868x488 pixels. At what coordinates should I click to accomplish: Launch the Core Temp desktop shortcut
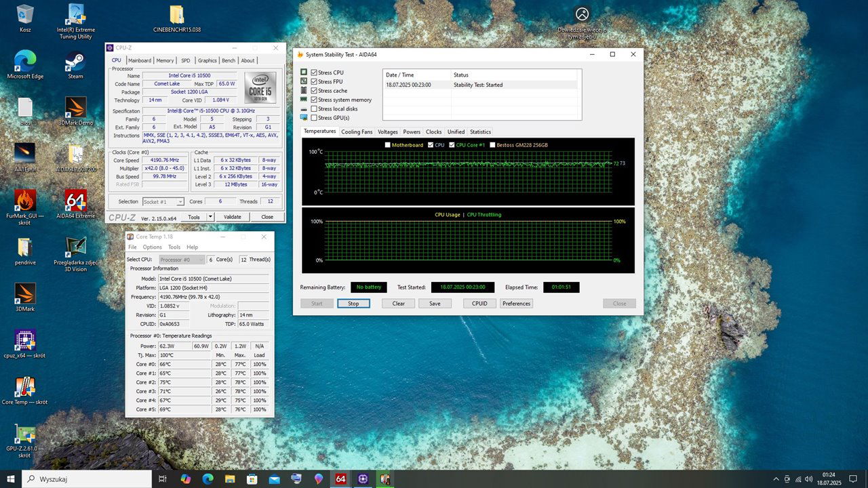pyautogui.click(x=25, y=390)
